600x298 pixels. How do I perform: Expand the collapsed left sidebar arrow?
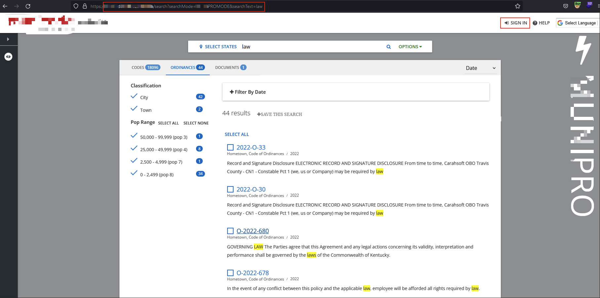click(x=8, y=39)
